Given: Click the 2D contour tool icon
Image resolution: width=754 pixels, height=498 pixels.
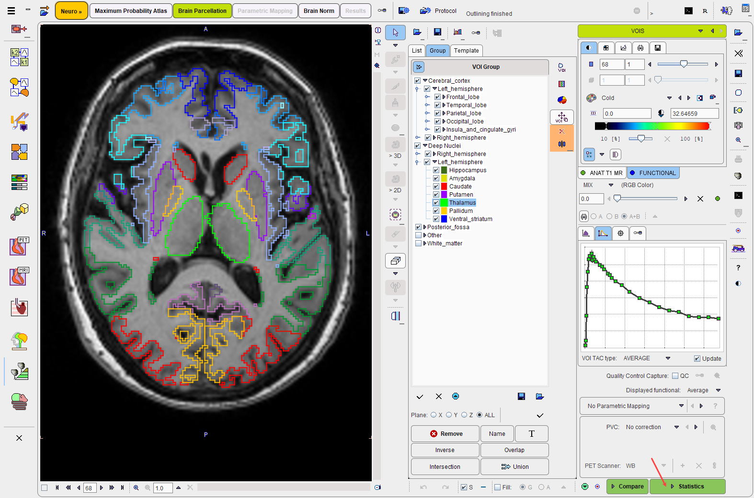Looking at the screenshot, I should click(x=395, y=179).
